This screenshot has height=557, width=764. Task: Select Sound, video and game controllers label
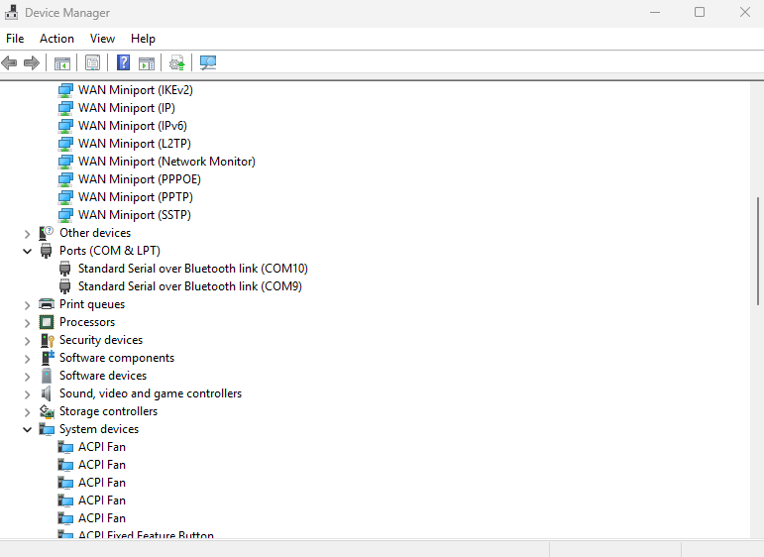(x=151, y=393)
